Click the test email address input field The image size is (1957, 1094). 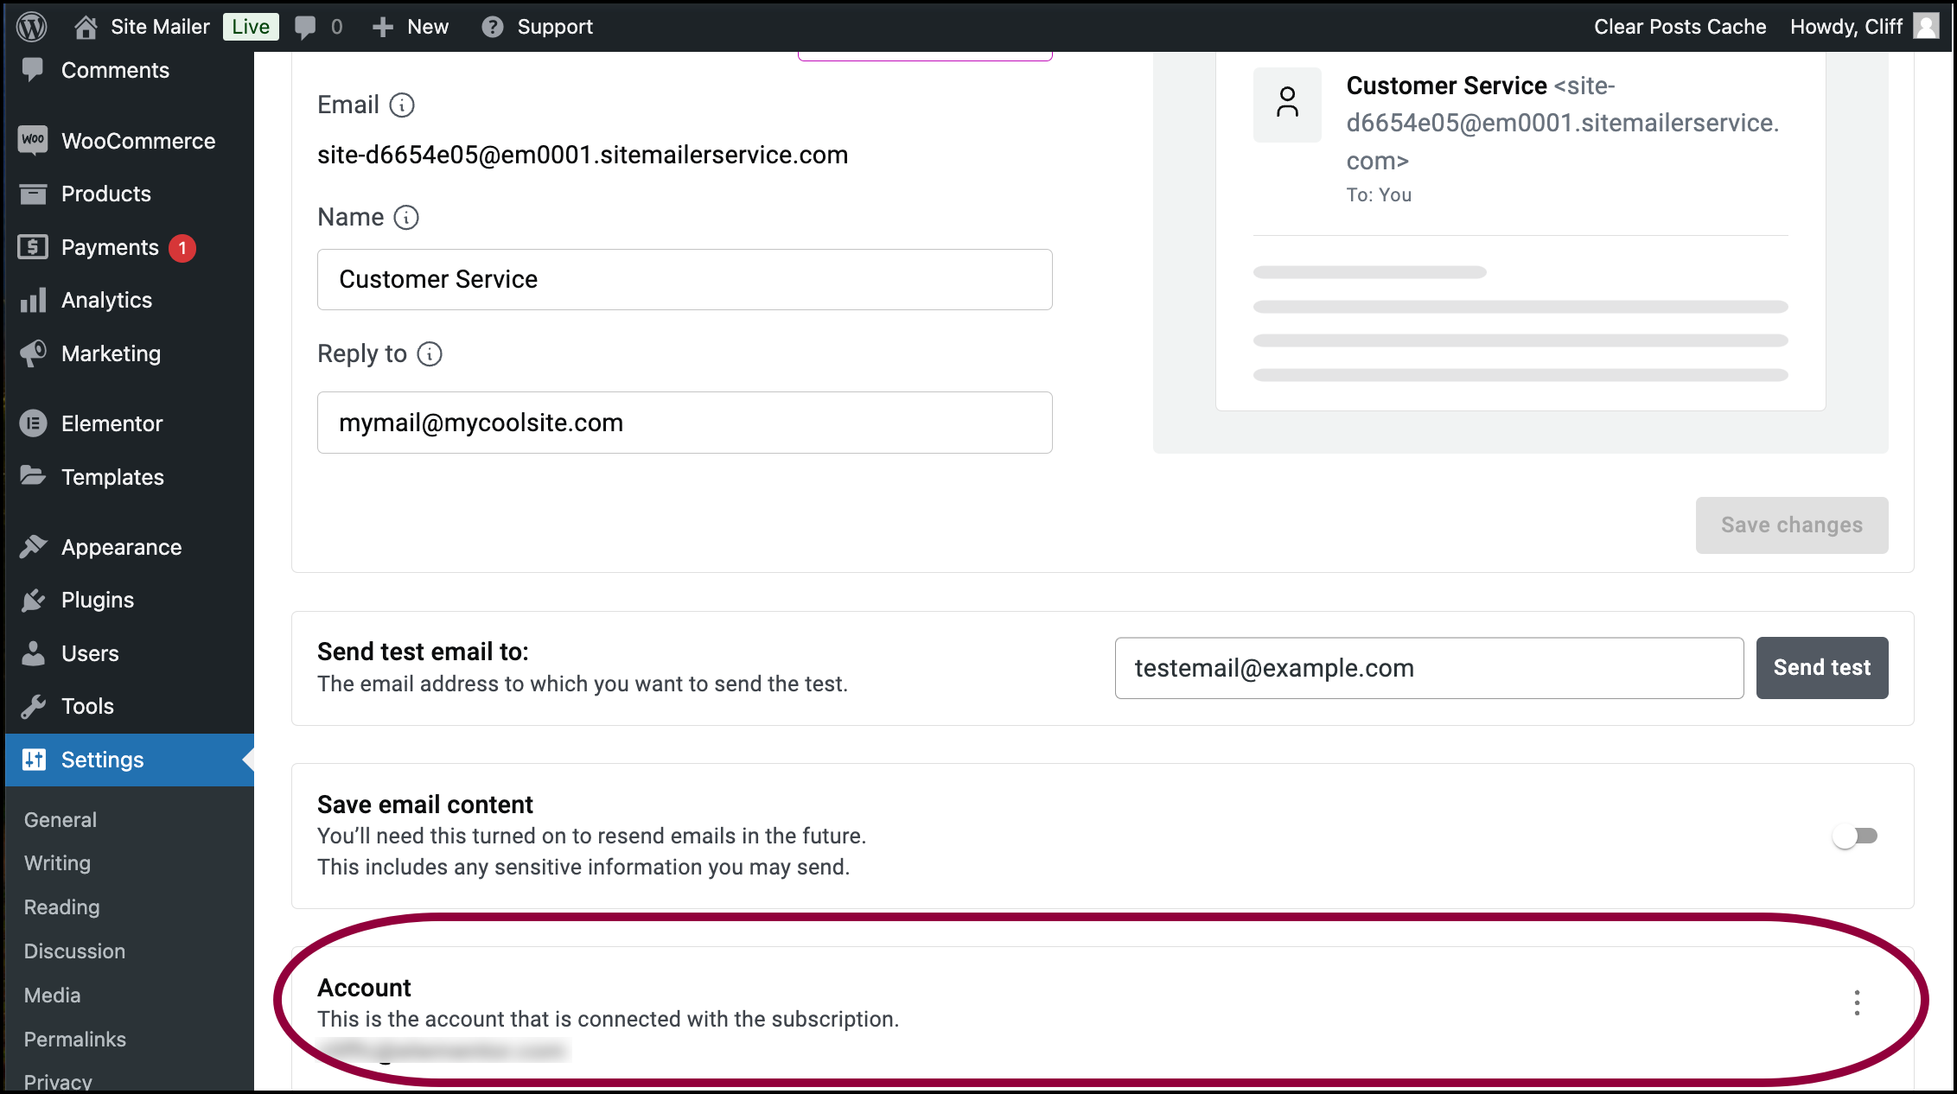[1429, 668]
